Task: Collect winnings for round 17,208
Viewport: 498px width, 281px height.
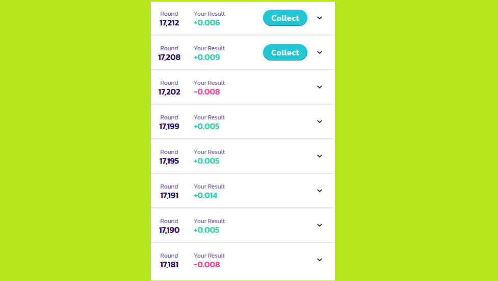Action: click(285, 52)
